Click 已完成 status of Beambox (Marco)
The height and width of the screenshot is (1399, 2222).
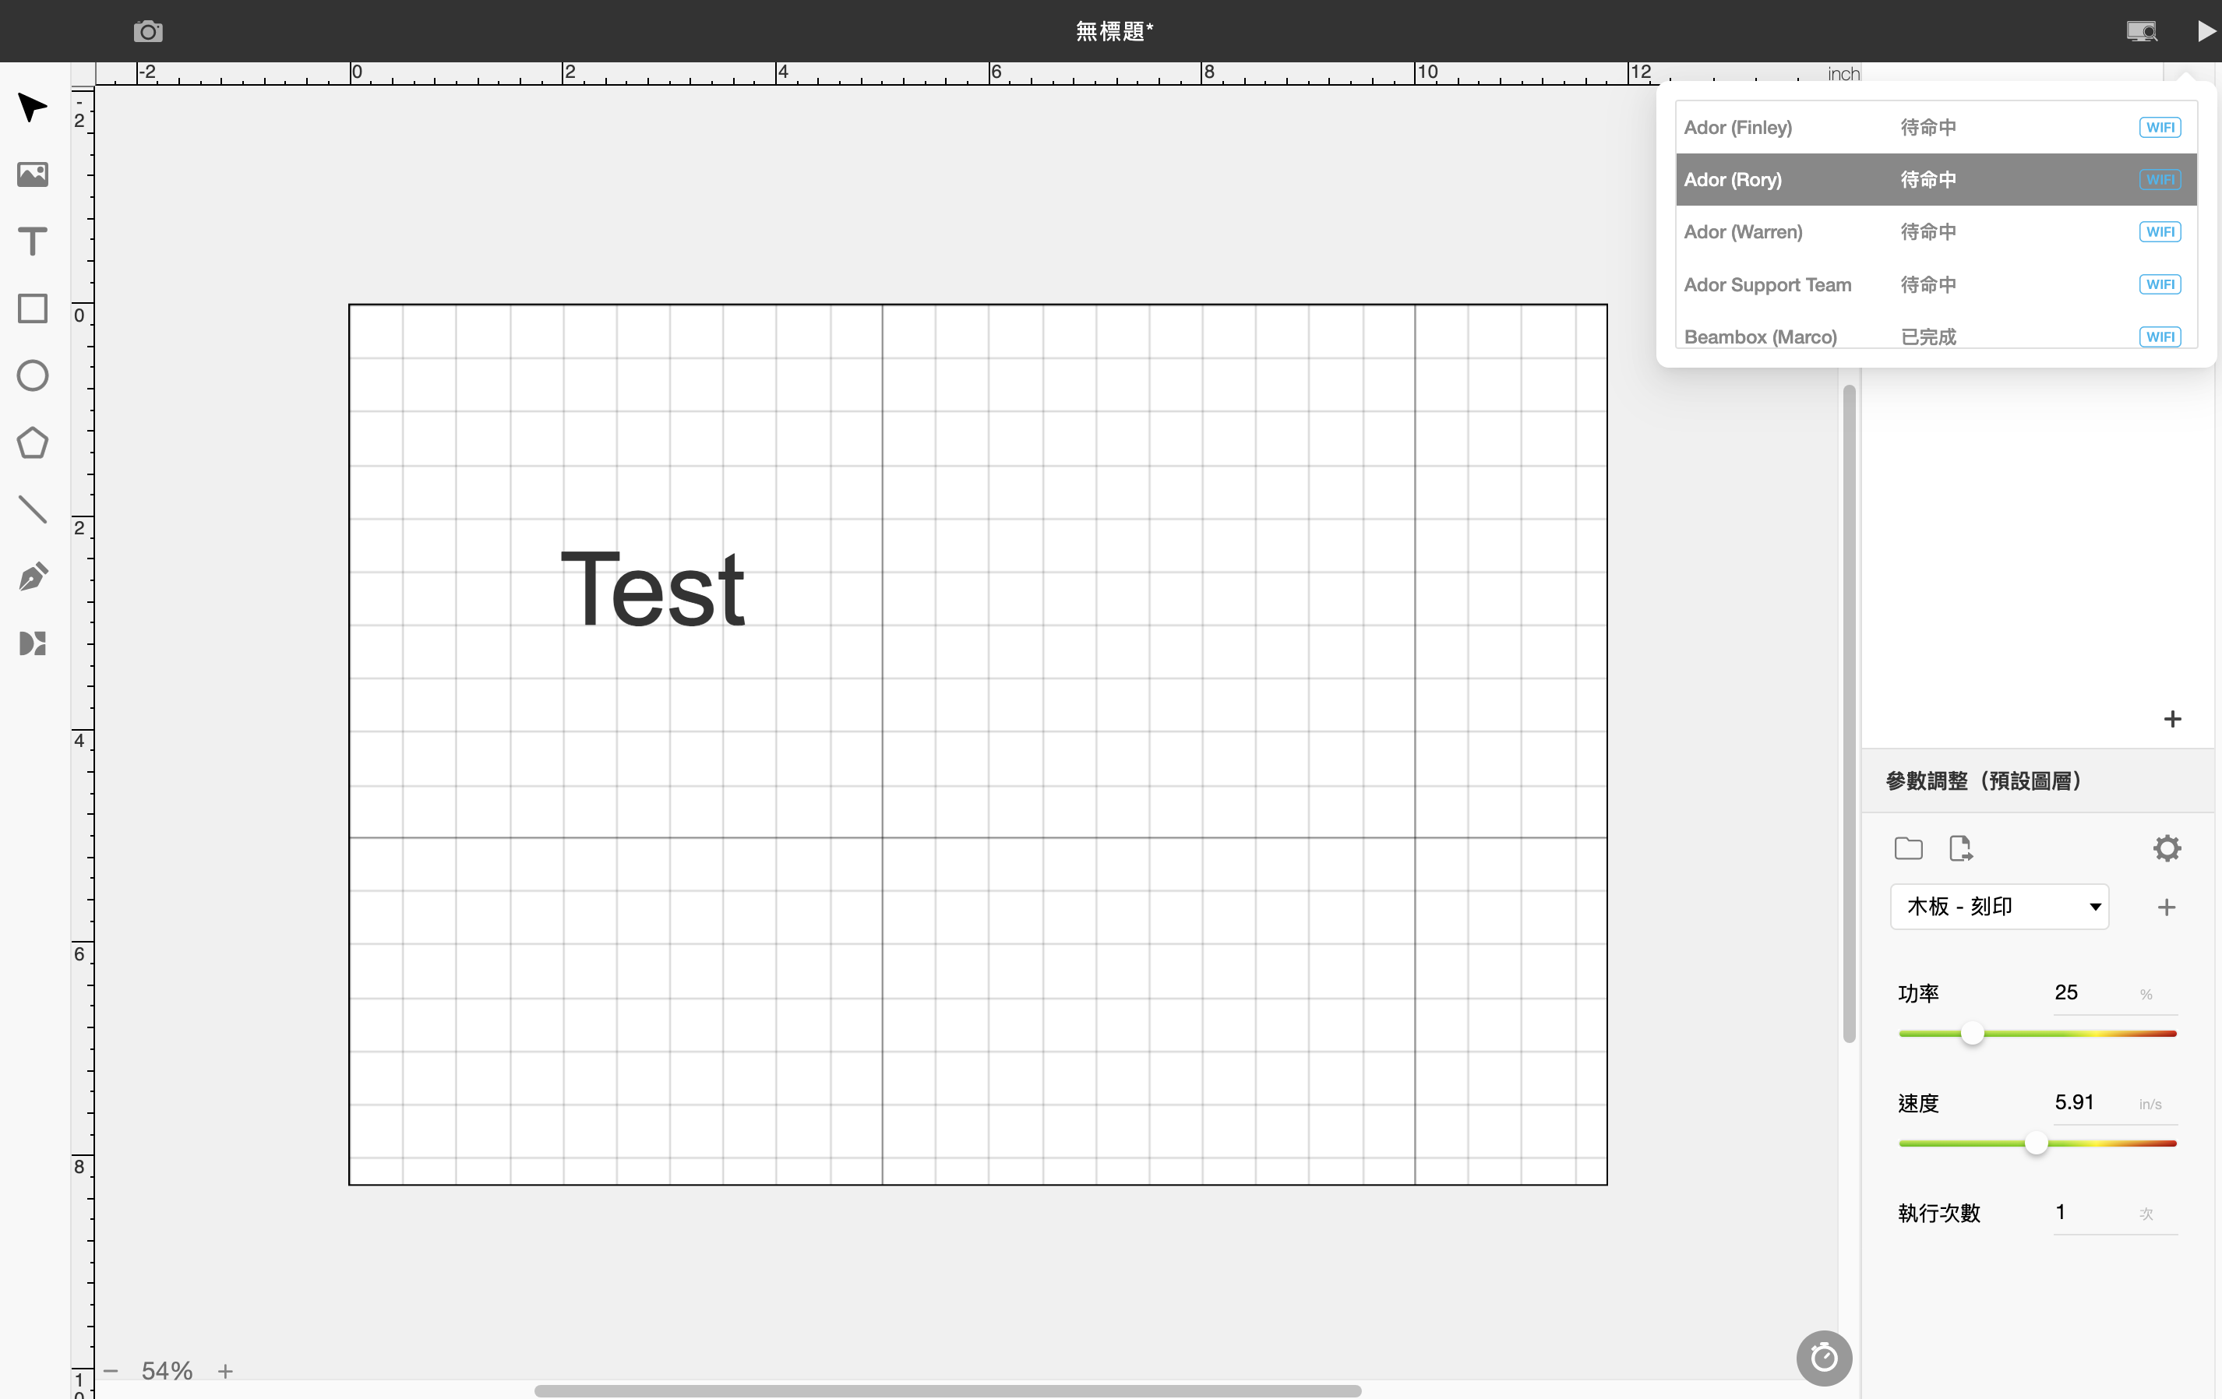click(1927, 337)
